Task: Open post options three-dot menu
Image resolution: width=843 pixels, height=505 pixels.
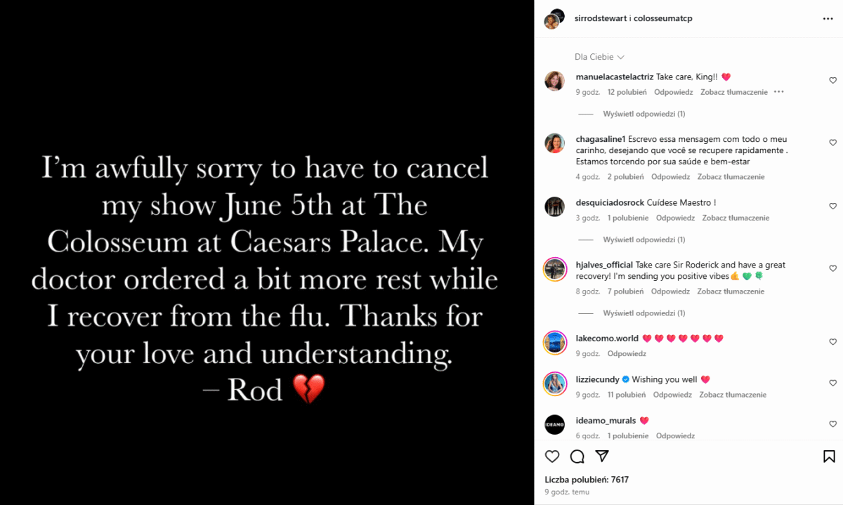Action: (828, 19)
